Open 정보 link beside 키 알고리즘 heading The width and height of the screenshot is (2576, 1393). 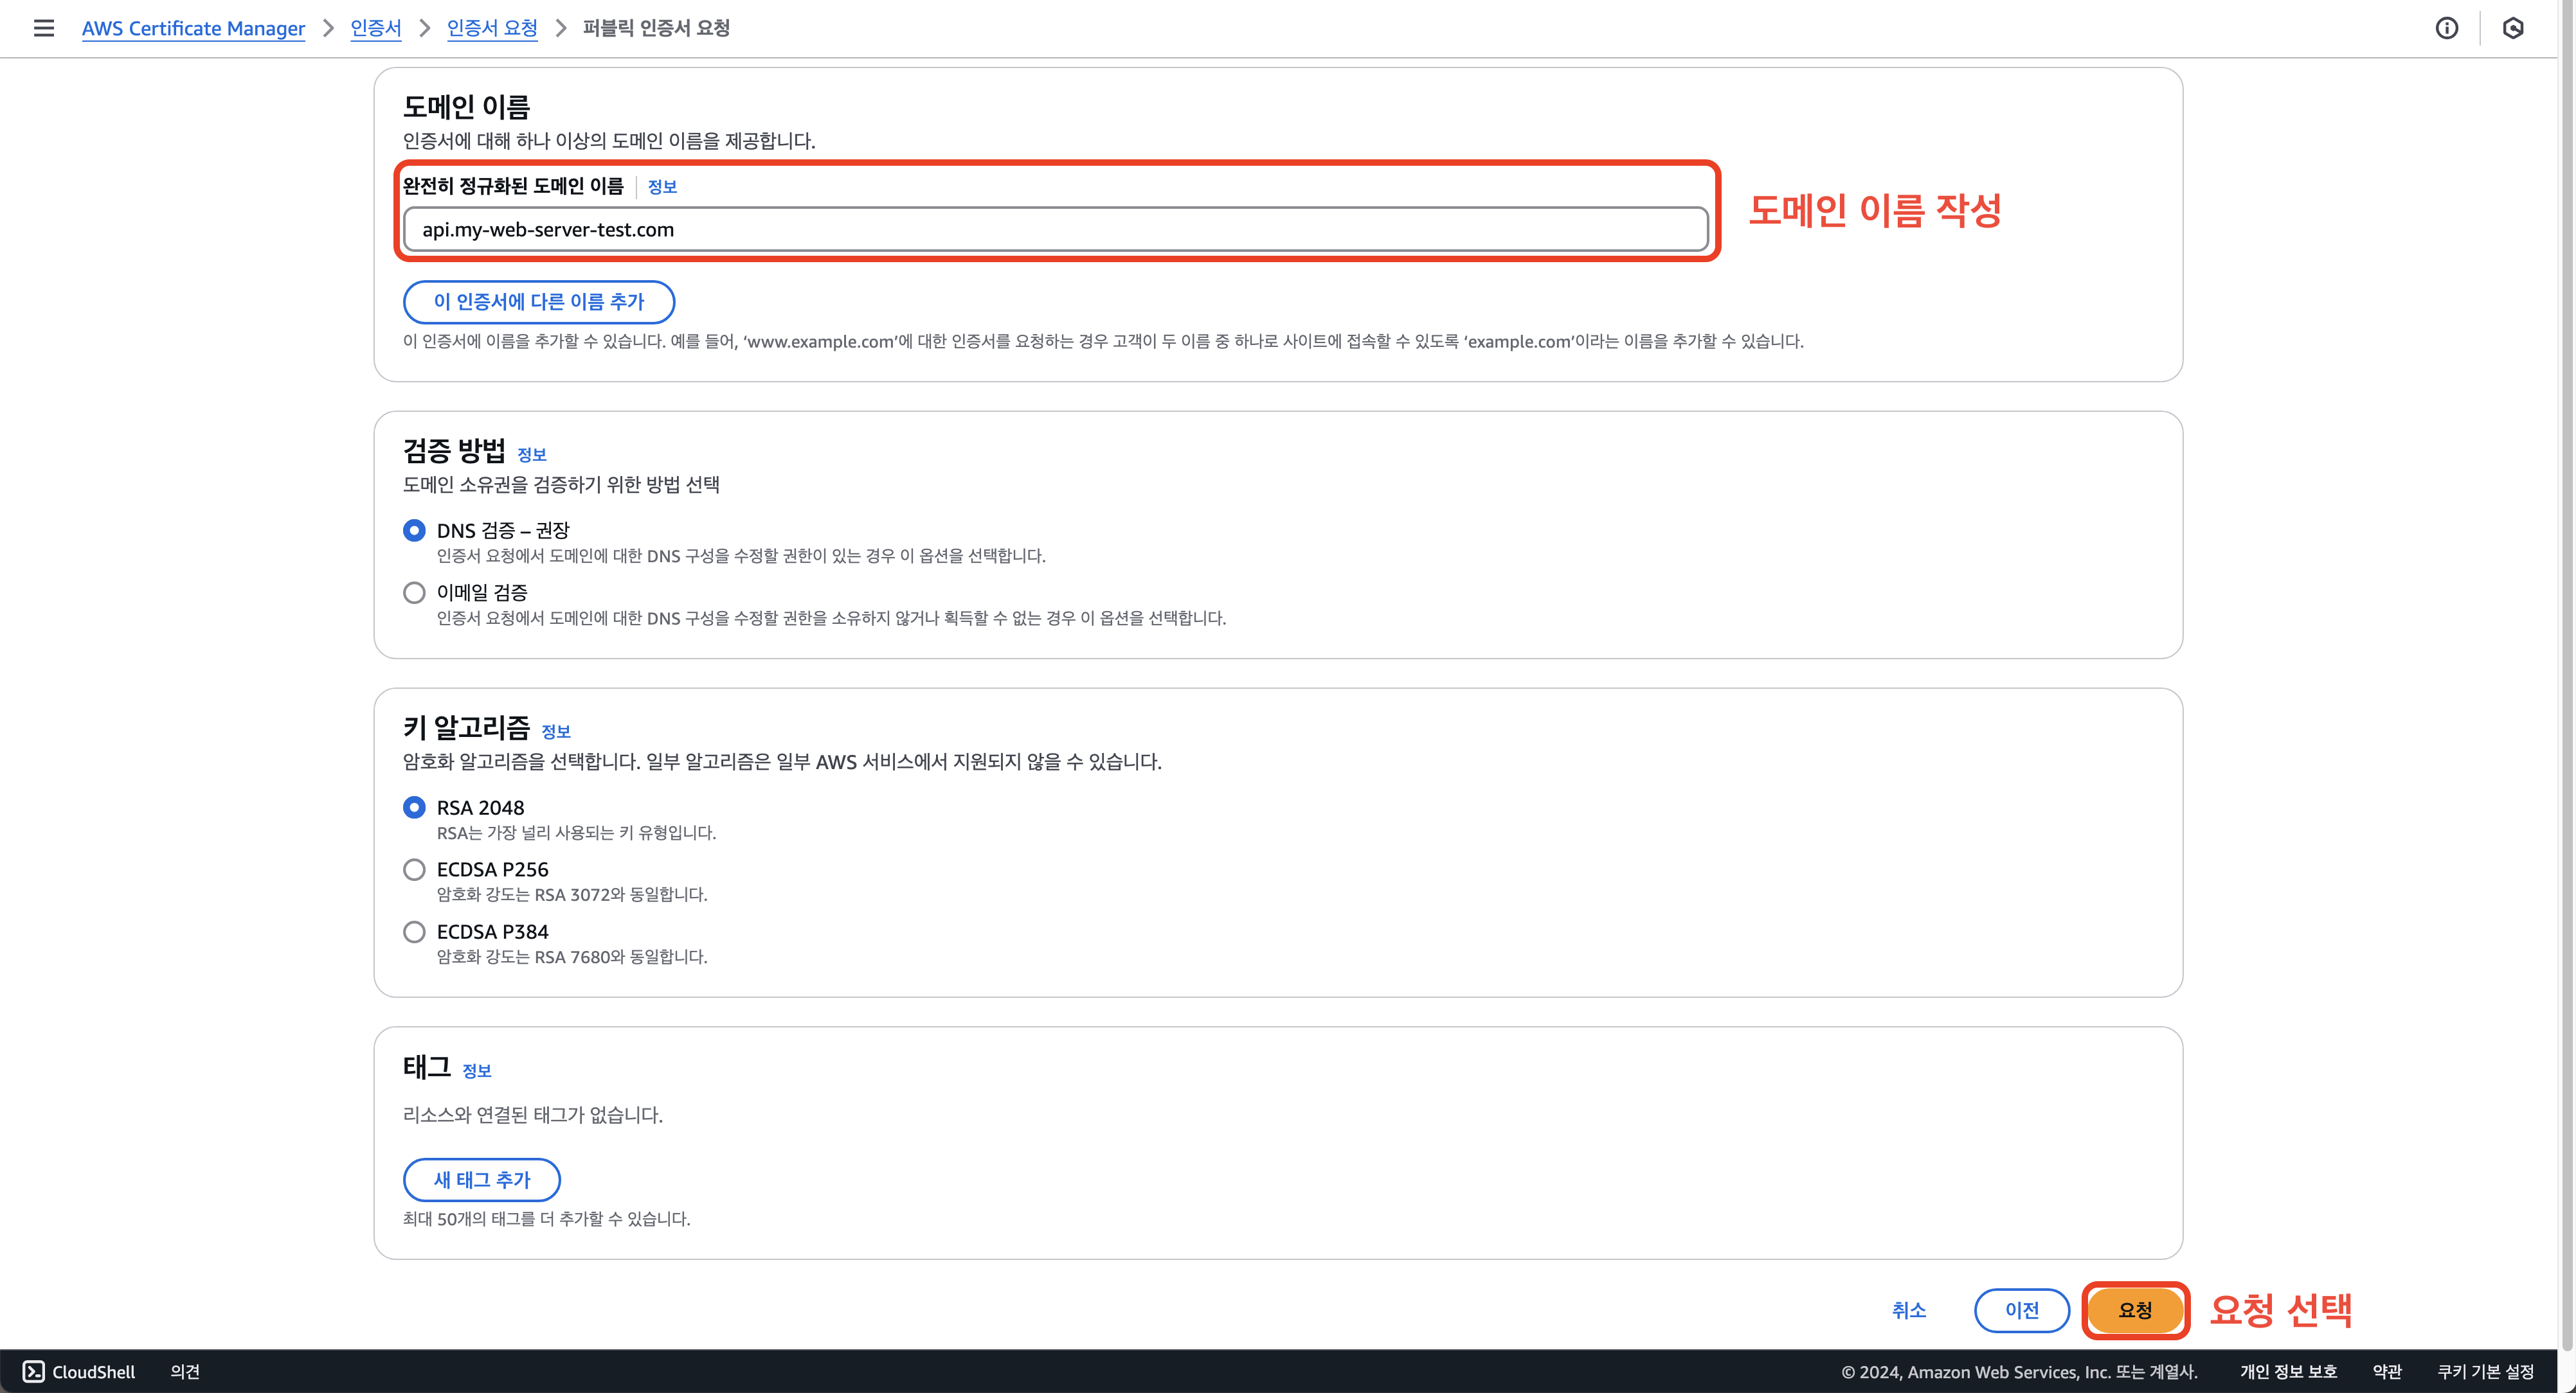[556, 731]
